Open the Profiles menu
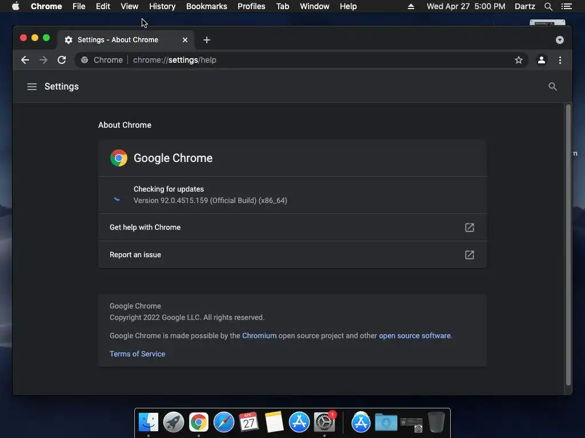The image size is (585, 438). pos(251,6)
